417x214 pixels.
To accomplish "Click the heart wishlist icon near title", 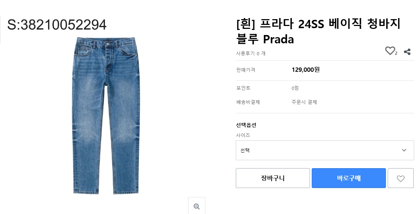I will (390, 51).
